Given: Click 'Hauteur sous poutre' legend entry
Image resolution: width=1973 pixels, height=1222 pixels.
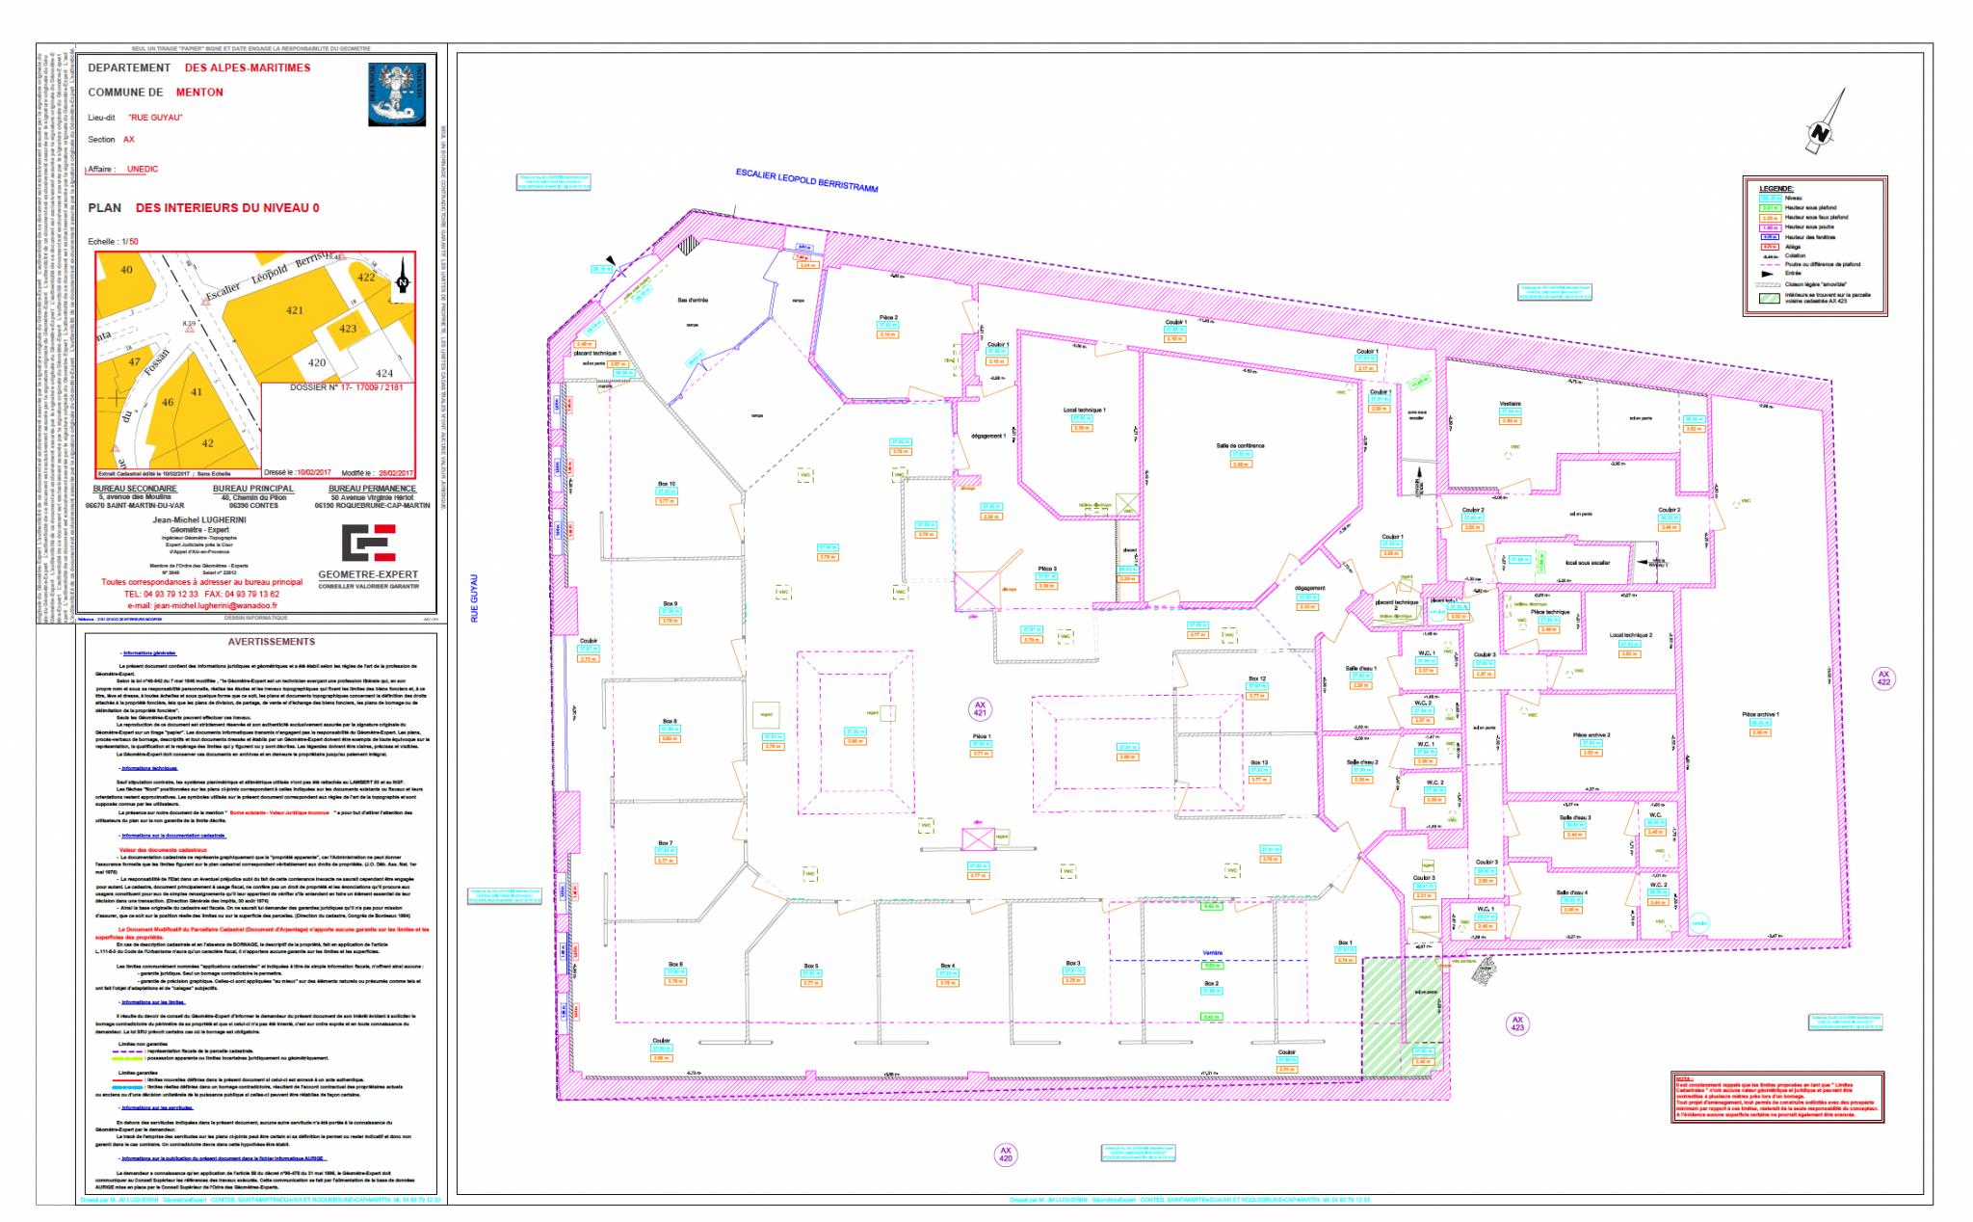Looking at the screenshot, I should 1807,227.
